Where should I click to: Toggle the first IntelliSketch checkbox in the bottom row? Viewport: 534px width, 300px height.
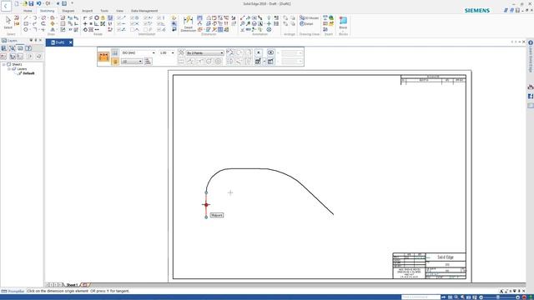coord(118,30)
